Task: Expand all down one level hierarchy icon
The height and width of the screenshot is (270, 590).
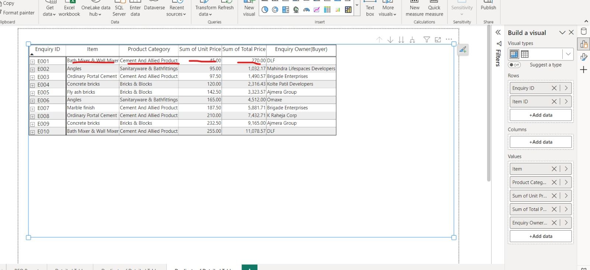Action: click(x=412, y=40)
